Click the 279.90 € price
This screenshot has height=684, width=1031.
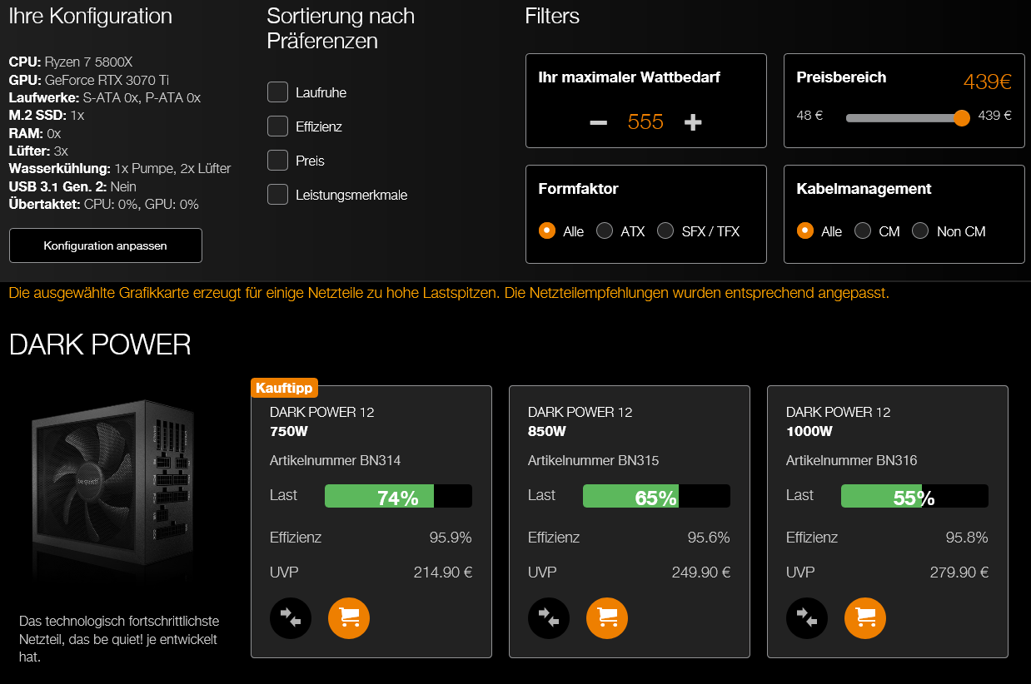(x=959, y=572)
